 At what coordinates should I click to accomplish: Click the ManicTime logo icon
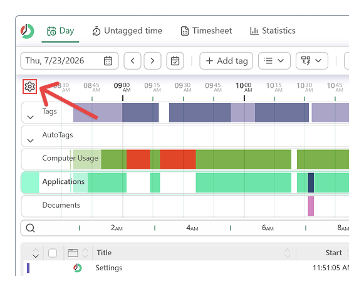click(x=28, y=31)
